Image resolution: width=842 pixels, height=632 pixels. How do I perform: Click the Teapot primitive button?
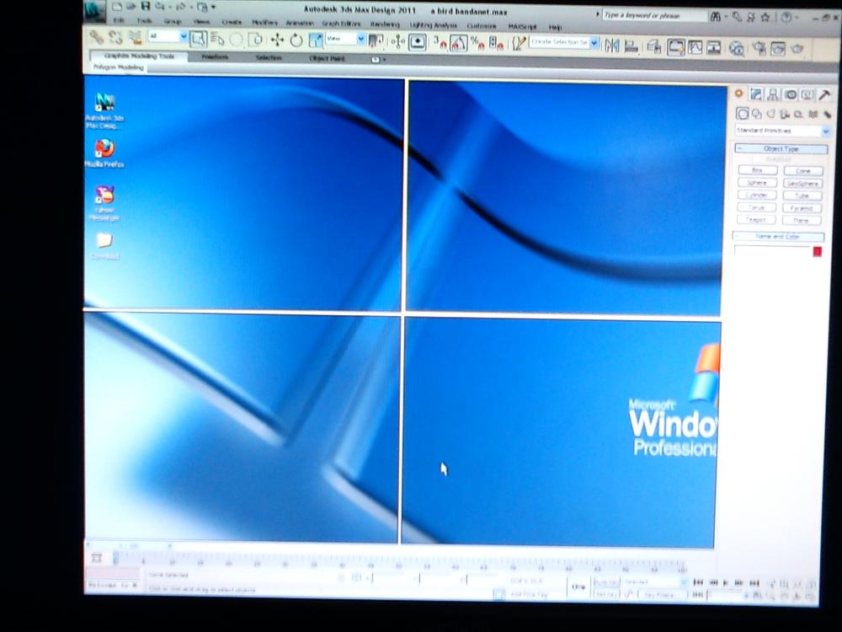pyautogui.click(x=755, y=219)
